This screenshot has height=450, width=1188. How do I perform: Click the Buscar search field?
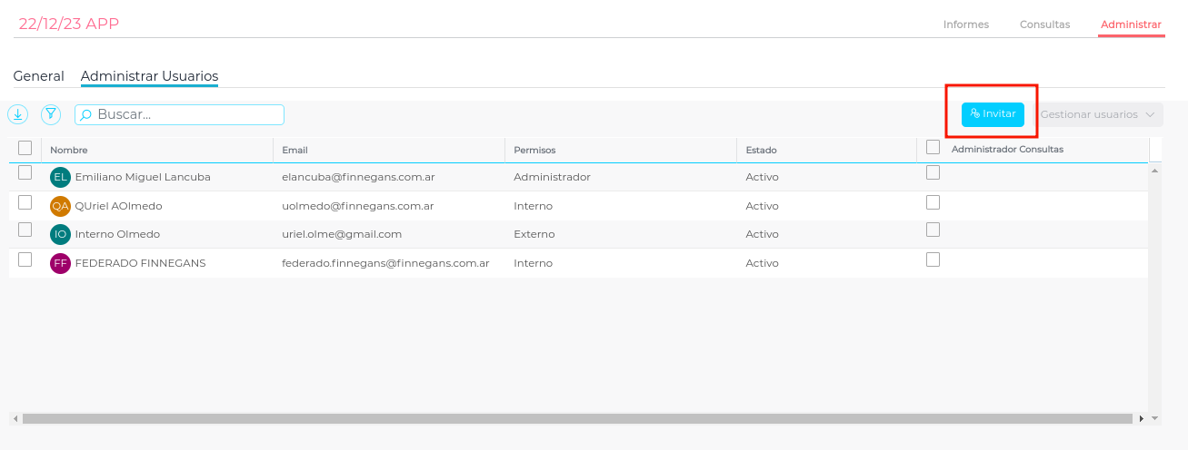(x=186, y=114)
